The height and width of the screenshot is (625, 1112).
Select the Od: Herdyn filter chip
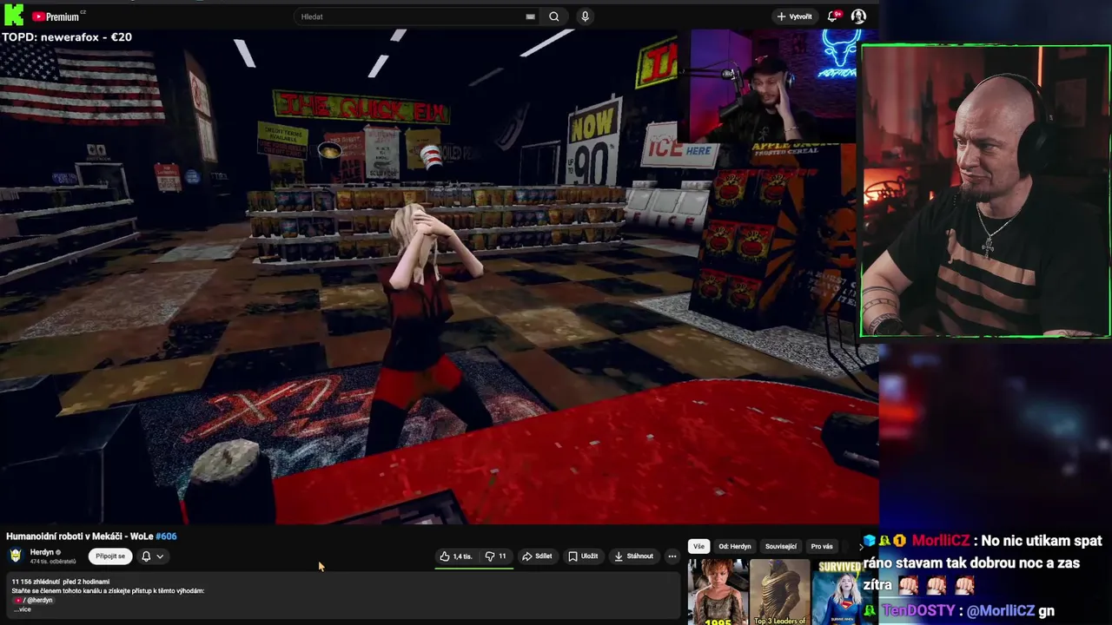735,546
